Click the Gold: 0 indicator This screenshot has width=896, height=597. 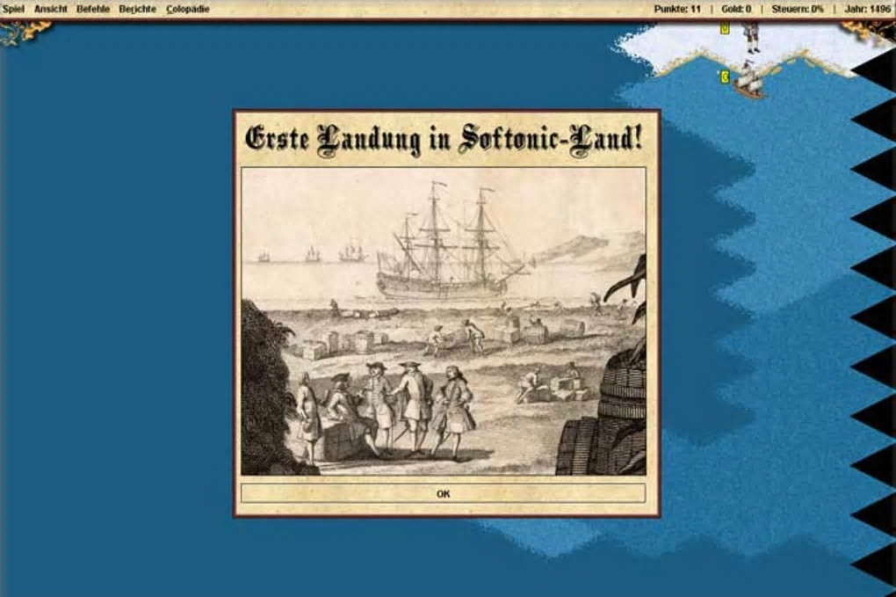pos(736,9)
